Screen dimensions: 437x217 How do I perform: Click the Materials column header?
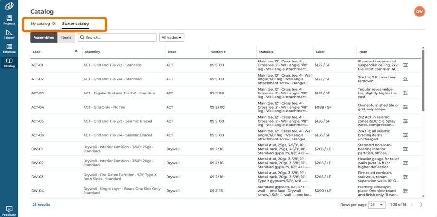pyautogui.click(x=266, y=52)
